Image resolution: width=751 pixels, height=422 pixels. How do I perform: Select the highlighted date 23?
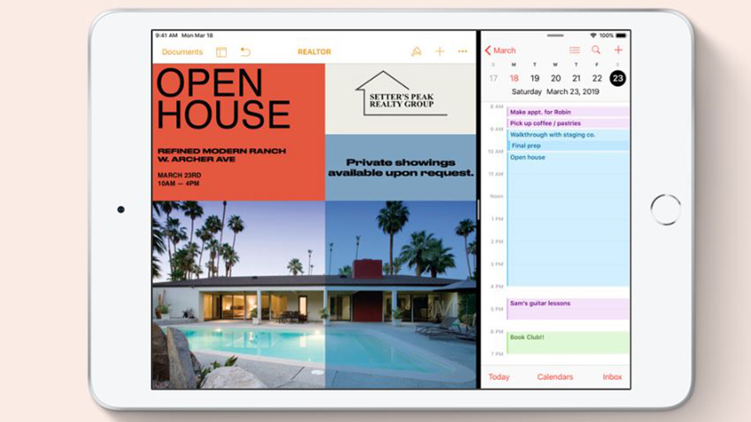coord(618,78)
